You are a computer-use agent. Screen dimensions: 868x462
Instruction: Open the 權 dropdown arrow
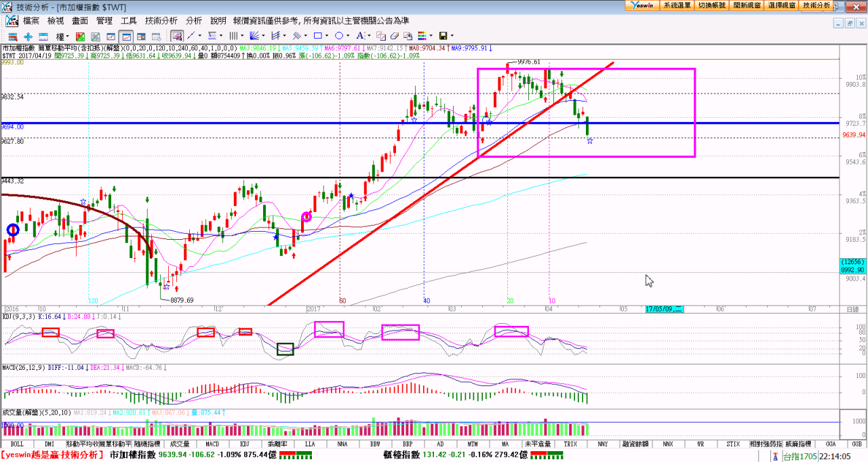[68, 36]
